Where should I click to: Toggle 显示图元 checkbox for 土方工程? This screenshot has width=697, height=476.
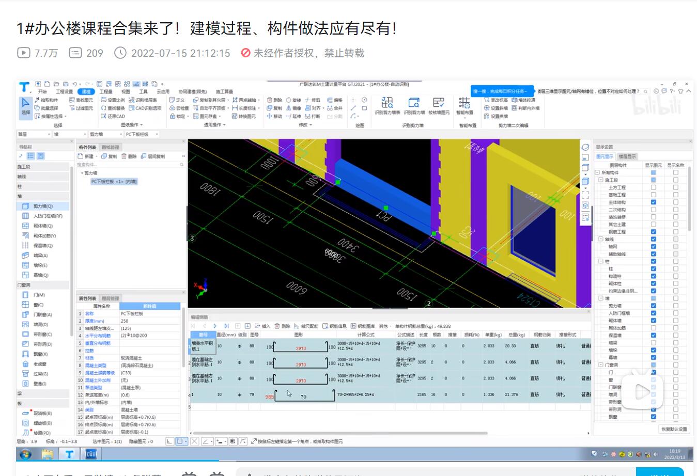coord(653,187)
